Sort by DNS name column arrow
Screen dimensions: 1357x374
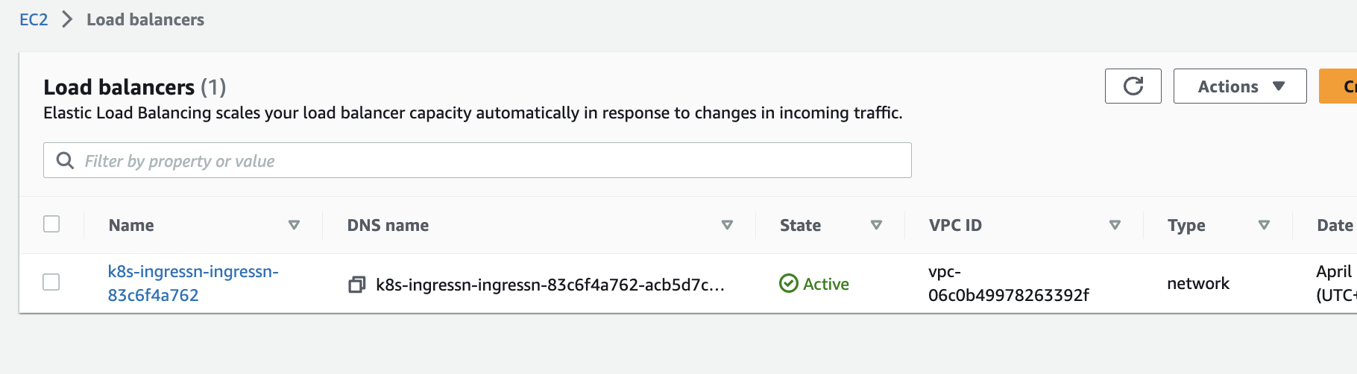tap(727, 225)
